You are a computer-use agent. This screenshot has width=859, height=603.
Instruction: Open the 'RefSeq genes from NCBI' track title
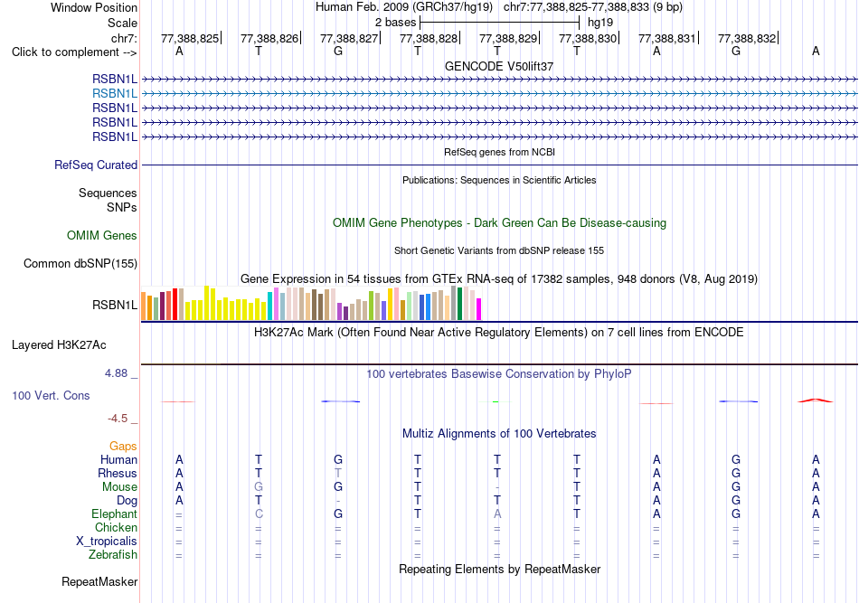point(499,152)
